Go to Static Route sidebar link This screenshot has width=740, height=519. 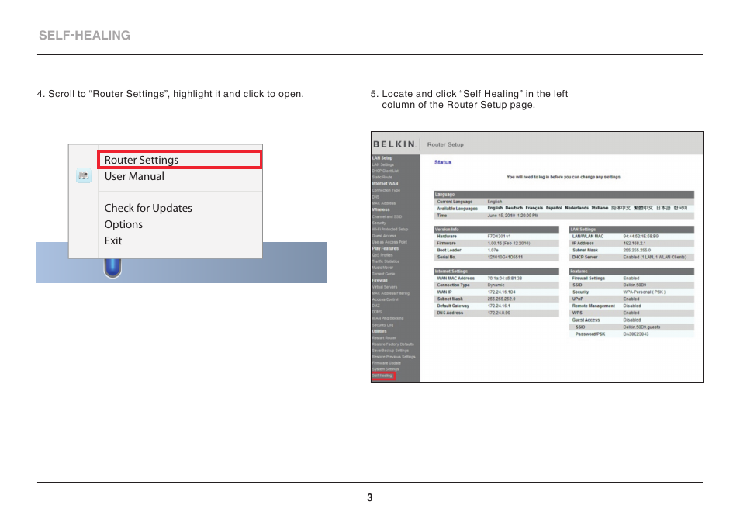[382, 178]
